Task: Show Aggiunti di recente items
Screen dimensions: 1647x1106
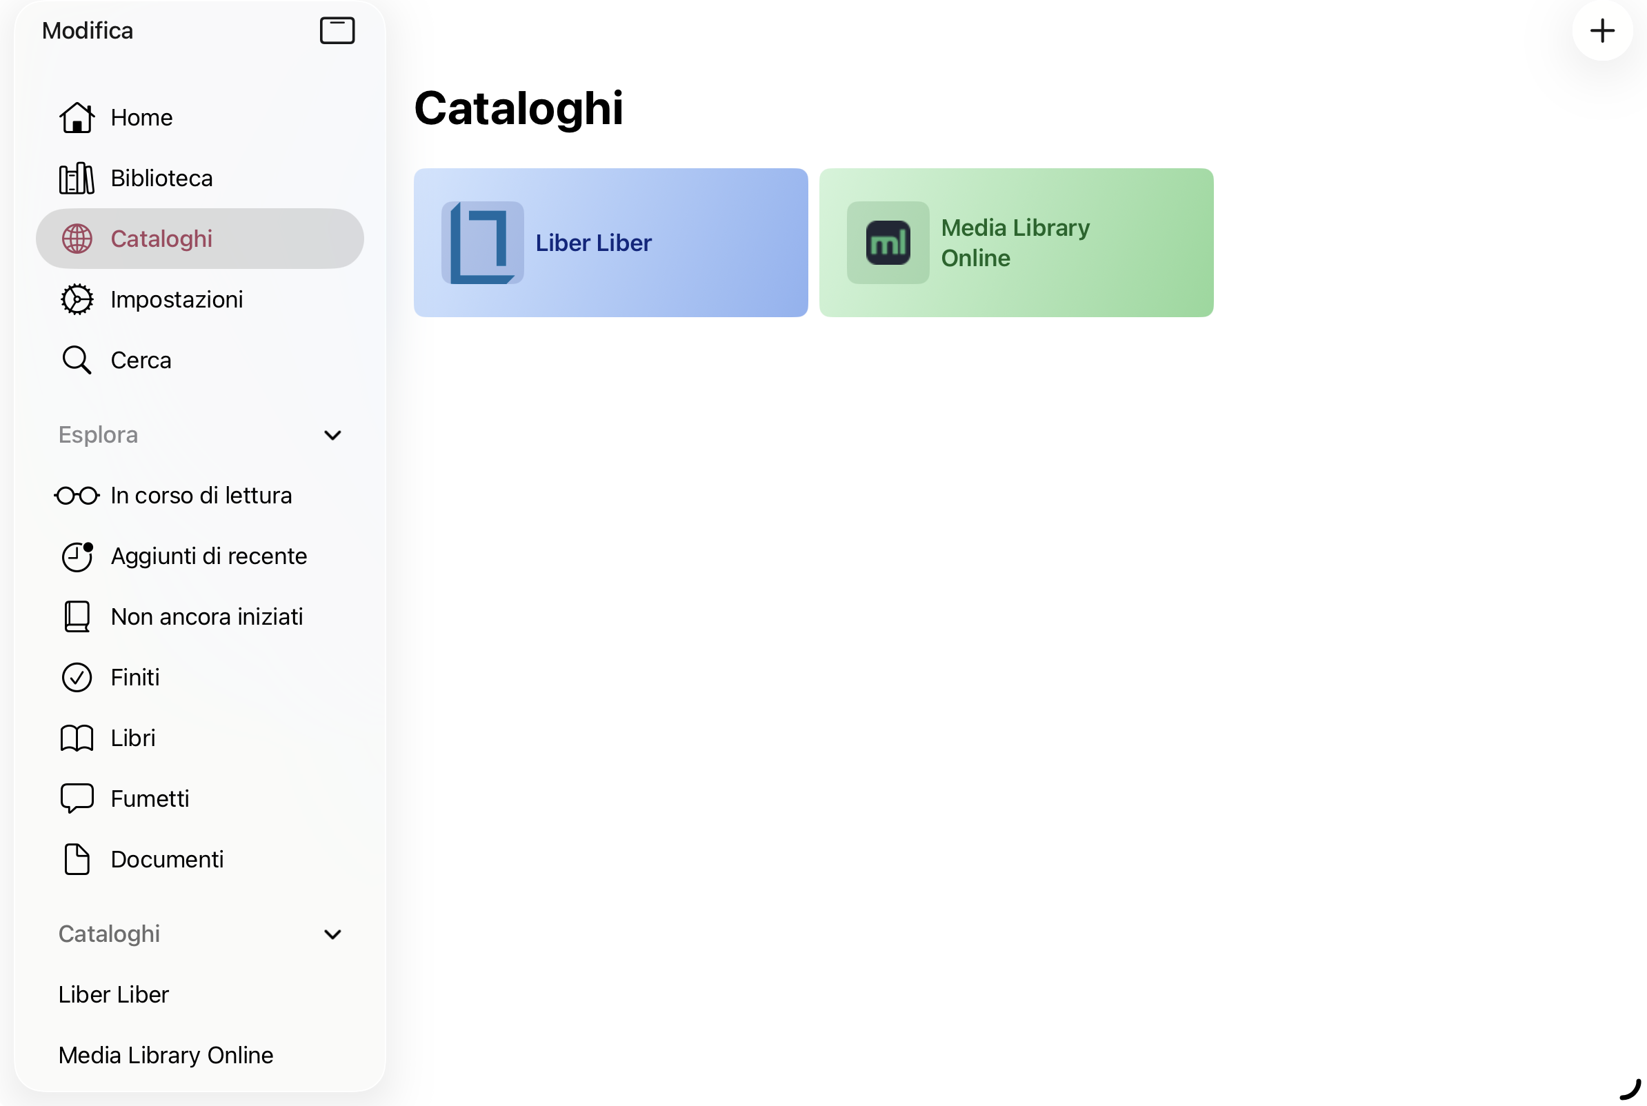Action: (x=199, y=556)
